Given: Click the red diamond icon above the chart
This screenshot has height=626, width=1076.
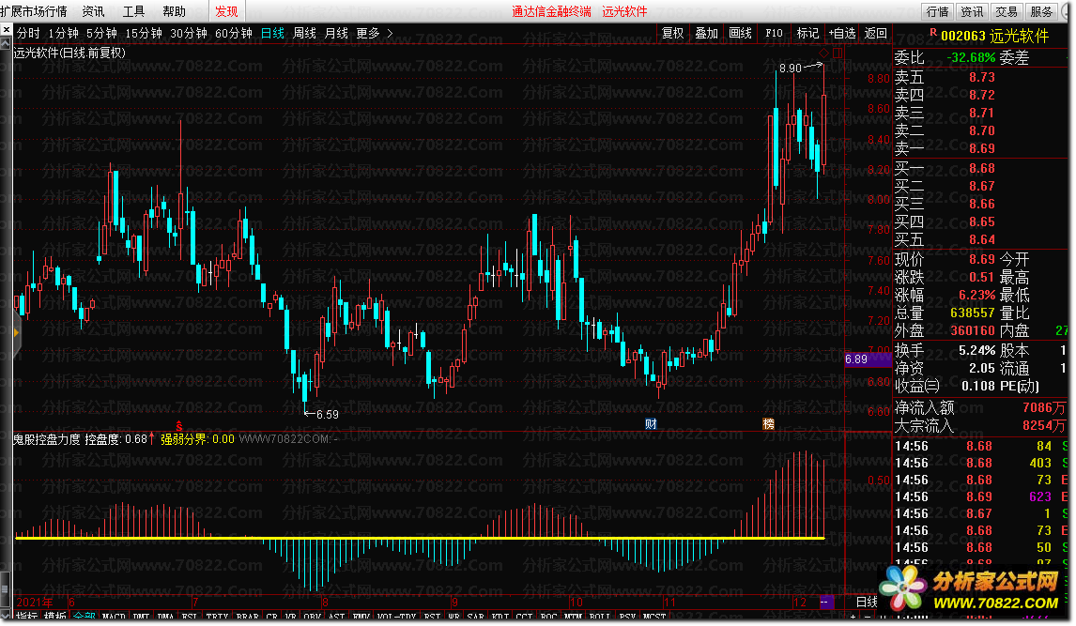Looking at the screenshot, I should coord(823,53).
